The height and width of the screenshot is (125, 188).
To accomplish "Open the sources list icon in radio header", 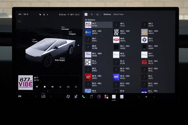I will click(98, 14).
